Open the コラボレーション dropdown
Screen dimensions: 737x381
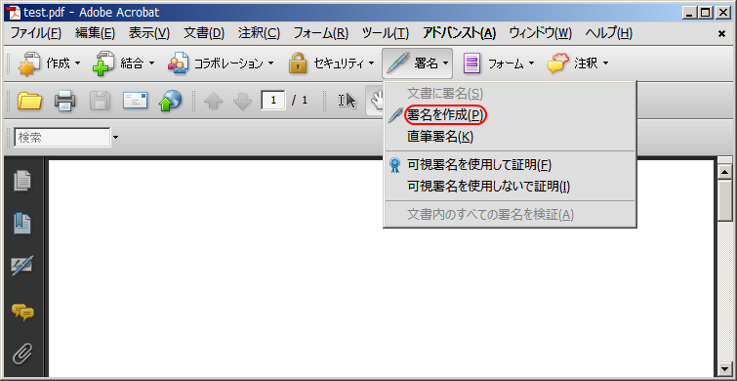(x=221, y=63)
